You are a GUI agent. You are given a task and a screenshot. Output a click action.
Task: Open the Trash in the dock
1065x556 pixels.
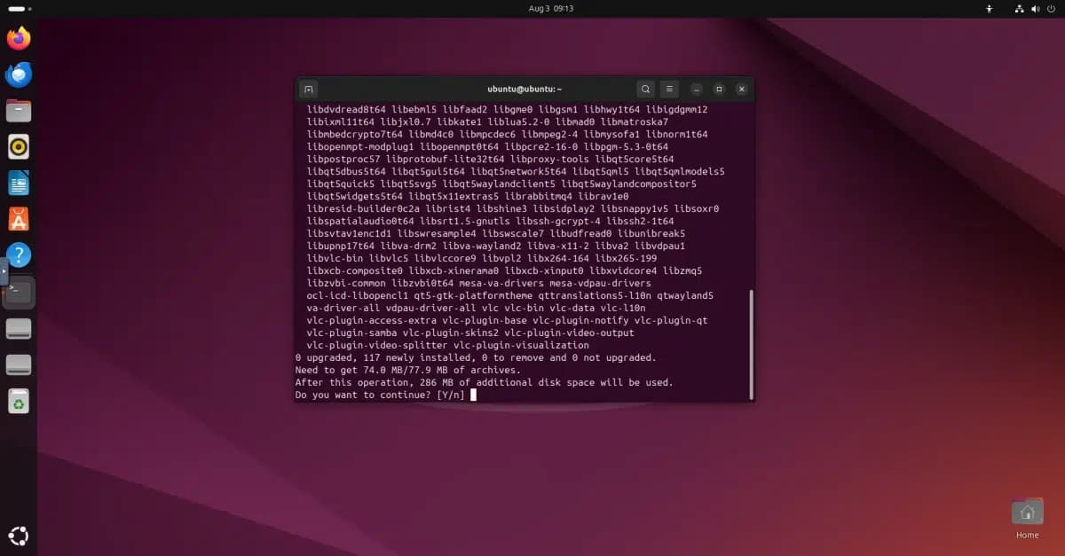tap(19, 402)
